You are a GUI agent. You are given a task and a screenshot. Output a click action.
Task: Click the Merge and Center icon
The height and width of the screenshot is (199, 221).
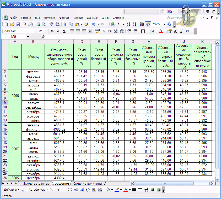pos(90,31)
